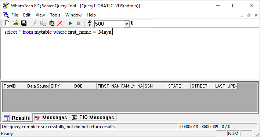Click the FIRST_NAME column header

tap(108, 86)
